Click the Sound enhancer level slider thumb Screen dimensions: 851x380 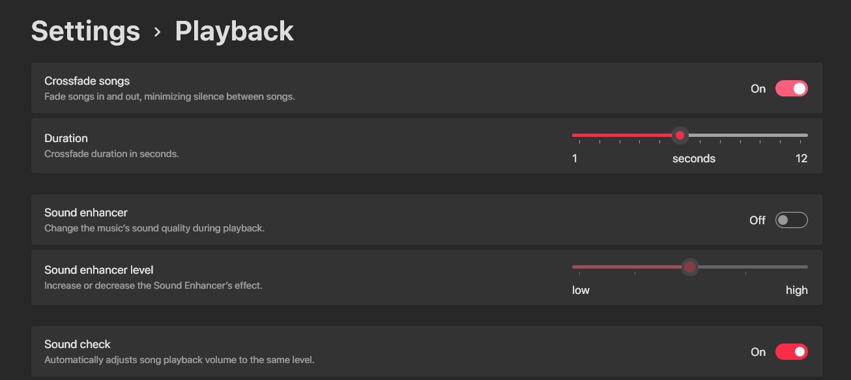point(689,267)
